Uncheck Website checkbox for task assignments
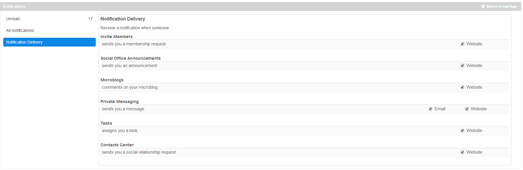The width and height of the screenshot is (523, 170). pos(462,130)
